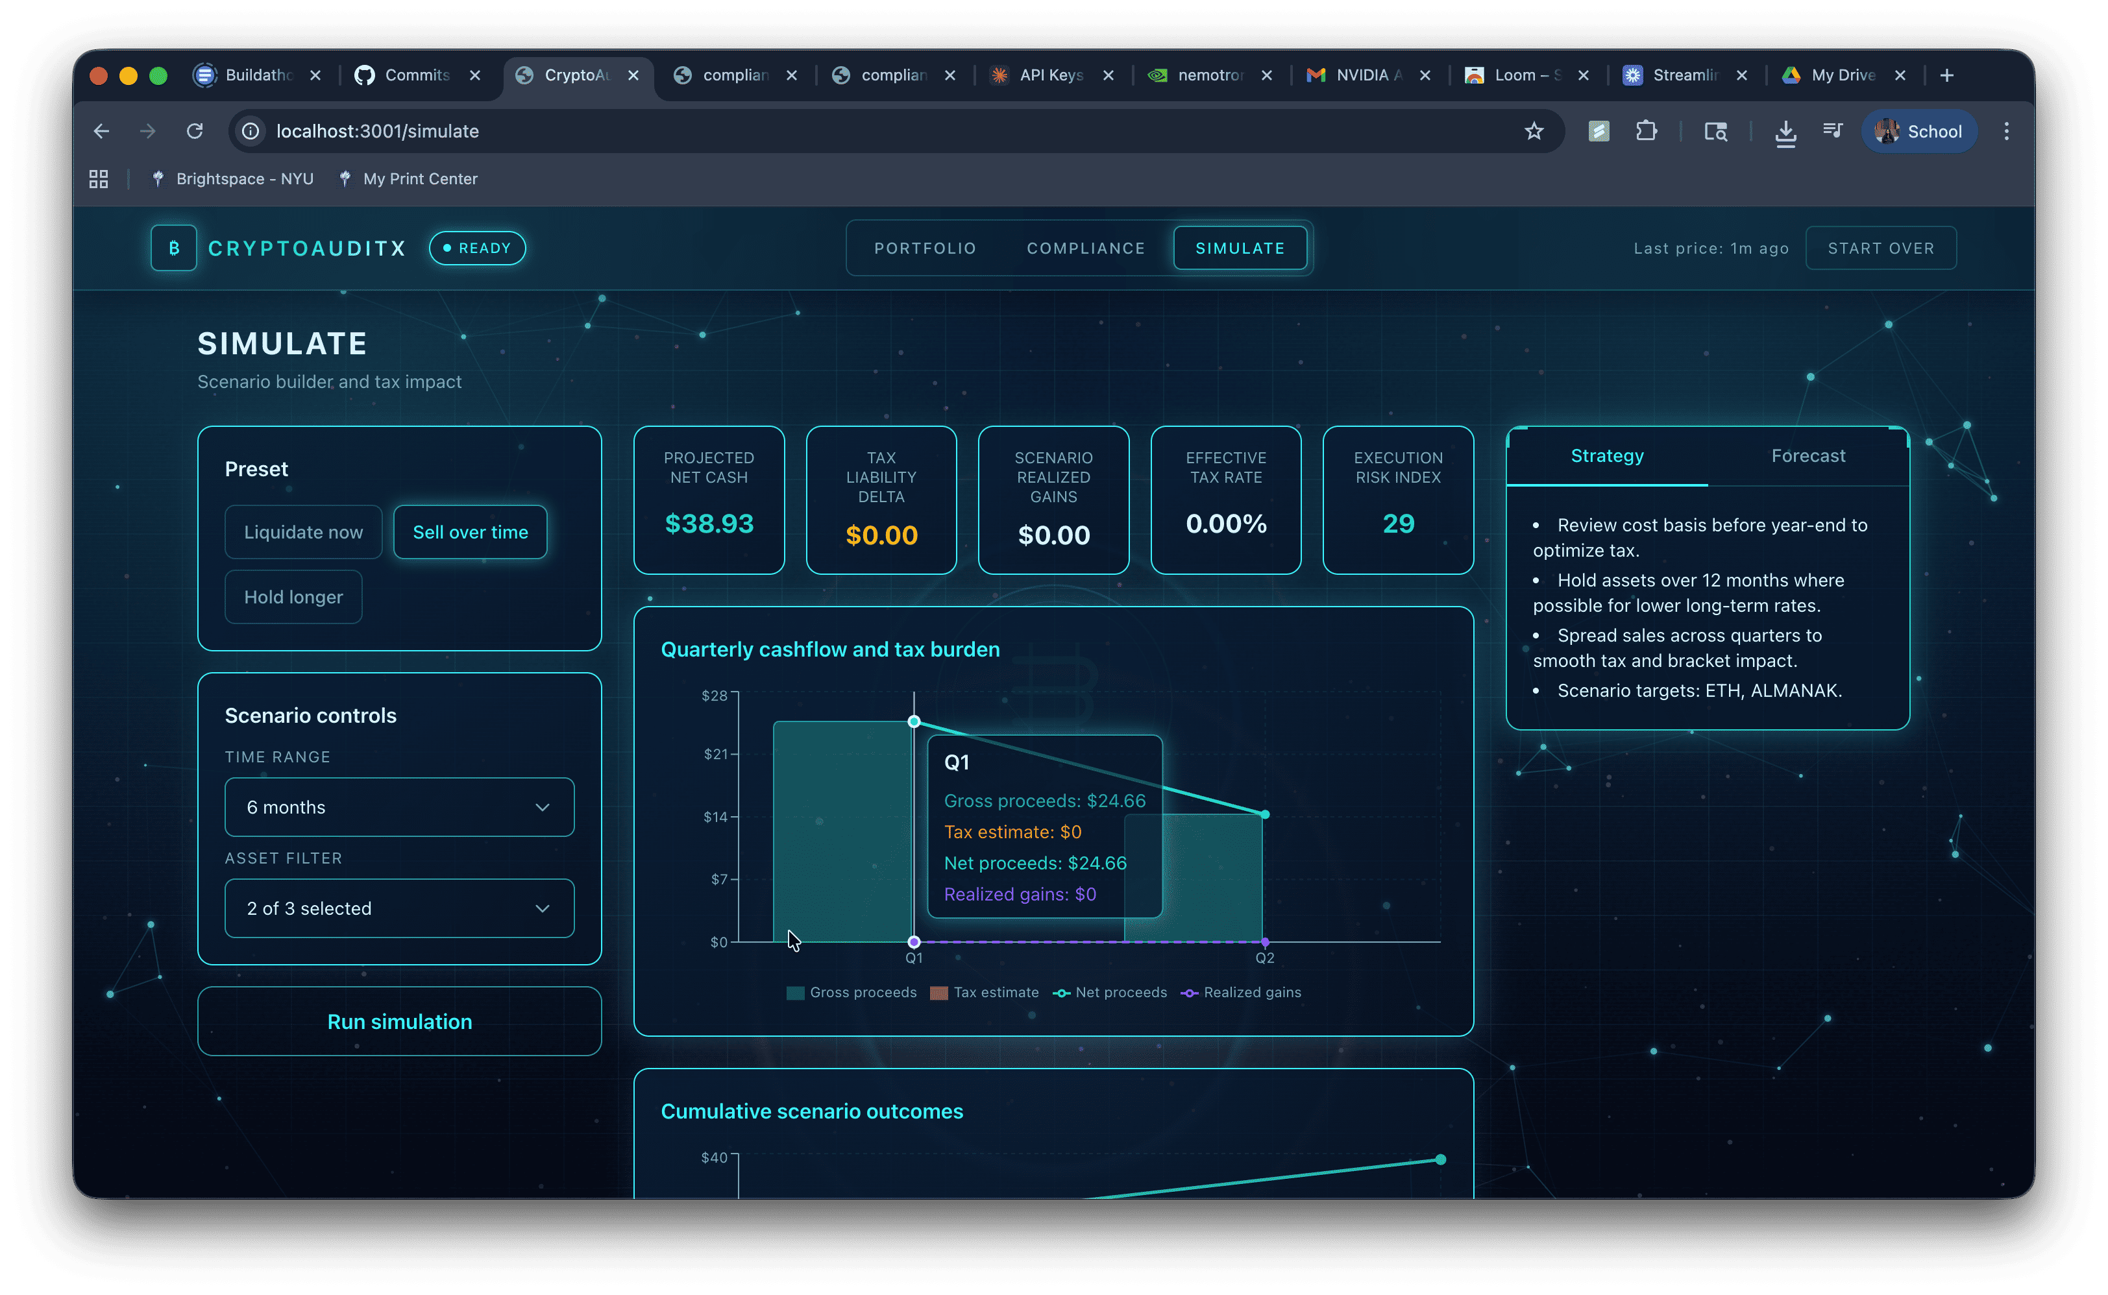Select the Sell over time preset

click(471, 532)
